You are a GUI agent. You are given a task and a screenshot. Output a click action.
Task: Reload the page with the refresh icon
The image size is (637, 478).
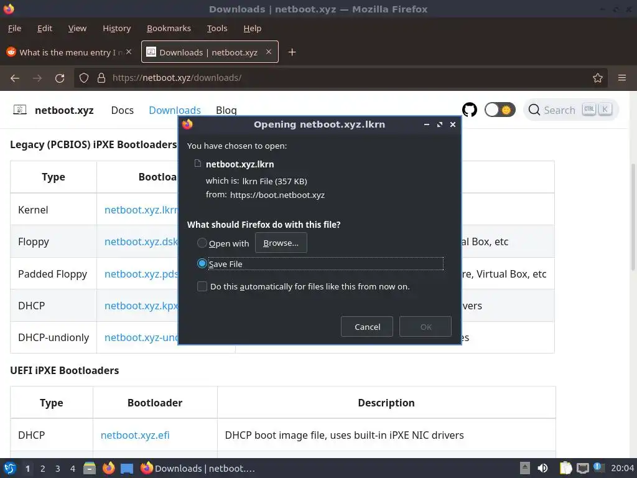(60, 78)
